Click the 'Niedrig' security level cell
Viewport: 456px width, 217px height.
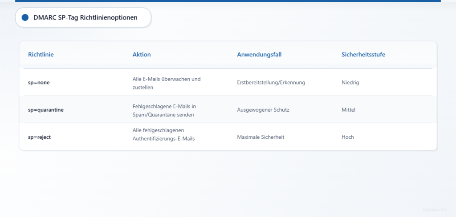tap(350, 83)
